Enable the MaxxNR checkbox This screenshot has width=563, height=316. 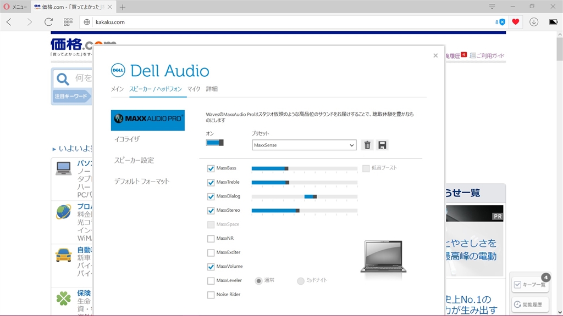coord(211,239)
